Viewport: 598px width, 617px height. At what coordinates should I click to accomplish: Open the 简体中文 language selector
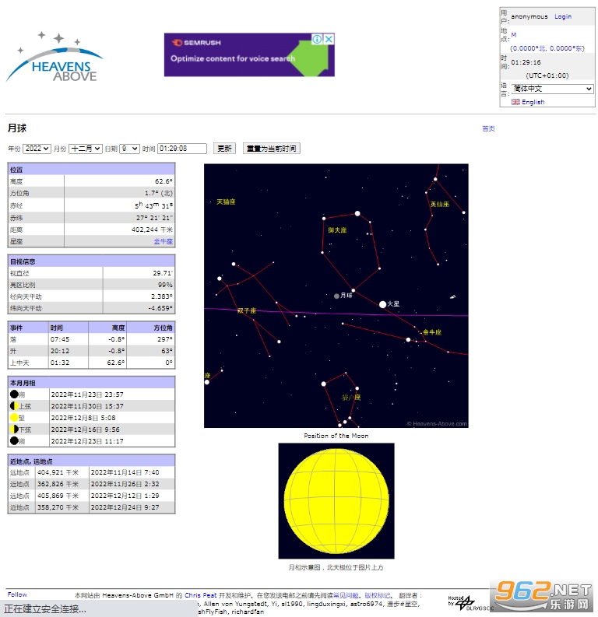(x=552, y=89)
